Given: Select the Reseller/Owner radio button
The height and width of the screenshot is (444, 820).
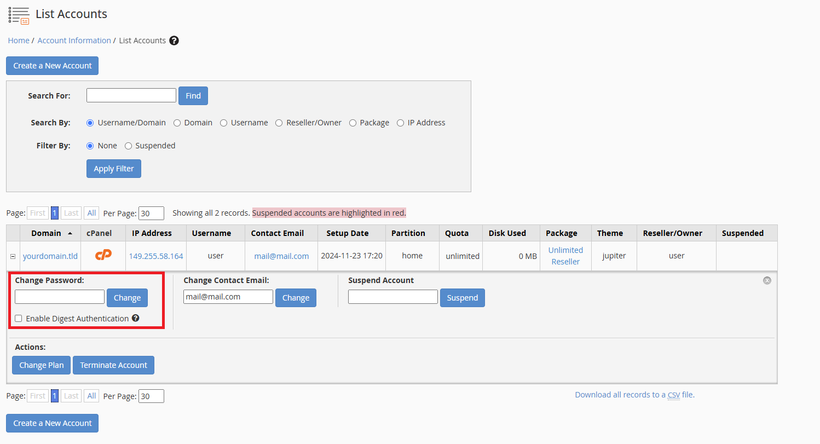Looking at the screenshot, I should [279, 123].
